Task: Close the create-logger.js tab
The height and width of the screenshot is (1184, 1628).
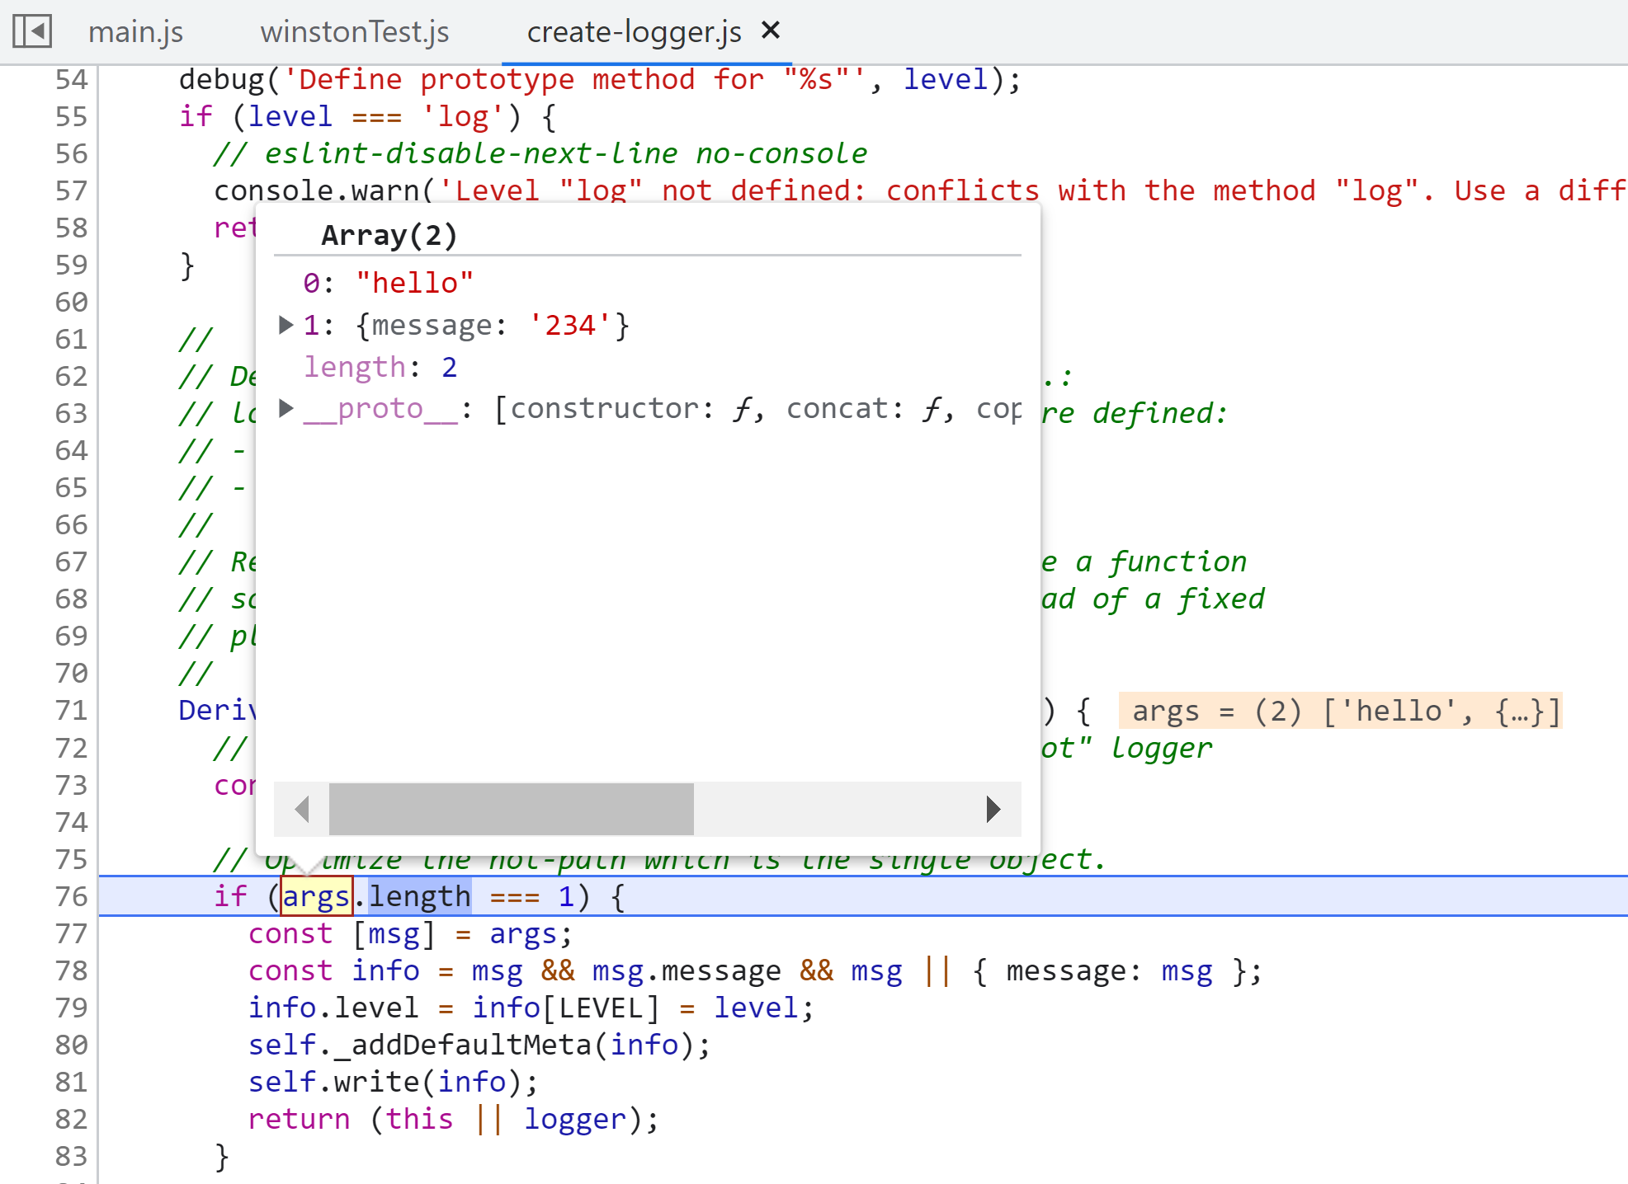Action: 770,31
